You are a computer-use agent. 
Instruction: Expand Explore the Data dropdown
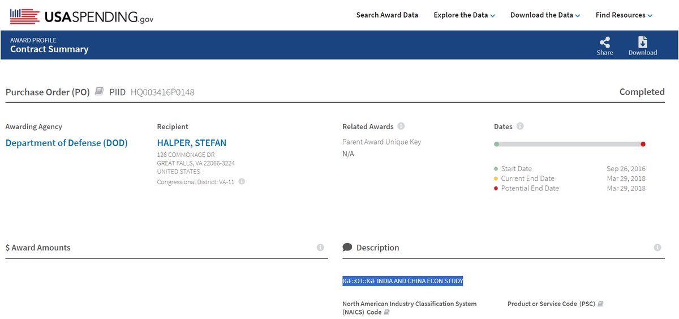tap(464, 15)
